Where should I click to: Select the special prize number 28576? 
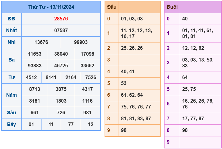click(61, 19)
